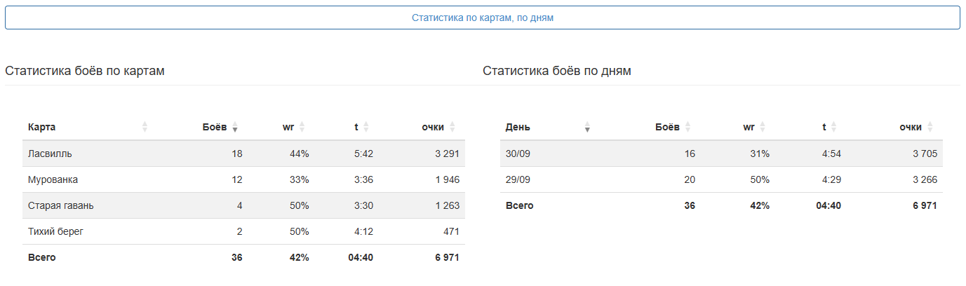Click the Старая гавань row

tap(243, 205)
